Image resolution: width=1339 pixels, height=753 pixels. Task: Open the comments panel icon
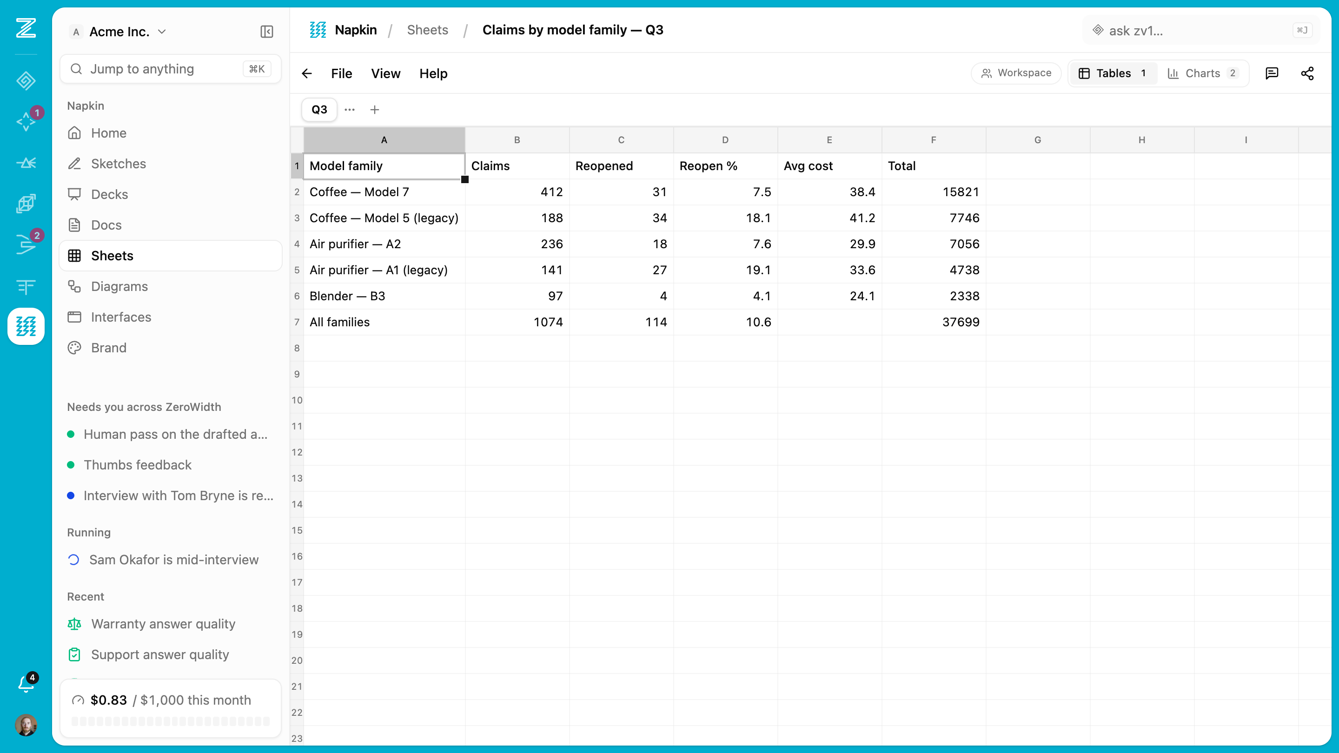(x=1272, y=73)
